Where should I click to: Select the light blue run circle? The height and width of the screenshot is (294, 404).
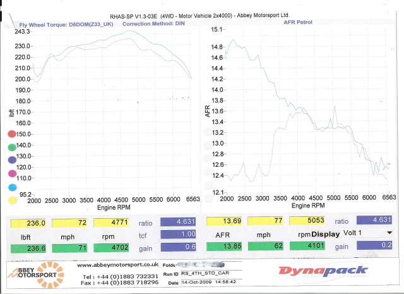tap(13, 187)
